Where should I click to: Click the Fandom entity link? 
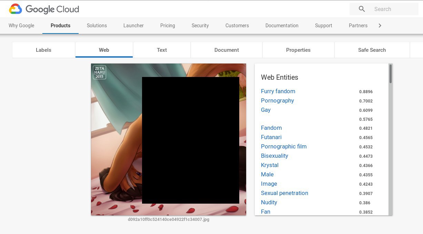click(x=271, y=128)
